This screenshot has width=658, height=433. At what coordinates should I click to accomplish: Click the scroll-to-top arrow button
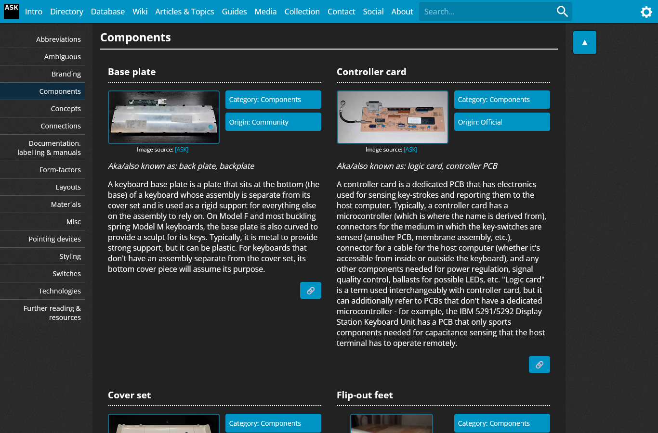click(x=585, y=42)
